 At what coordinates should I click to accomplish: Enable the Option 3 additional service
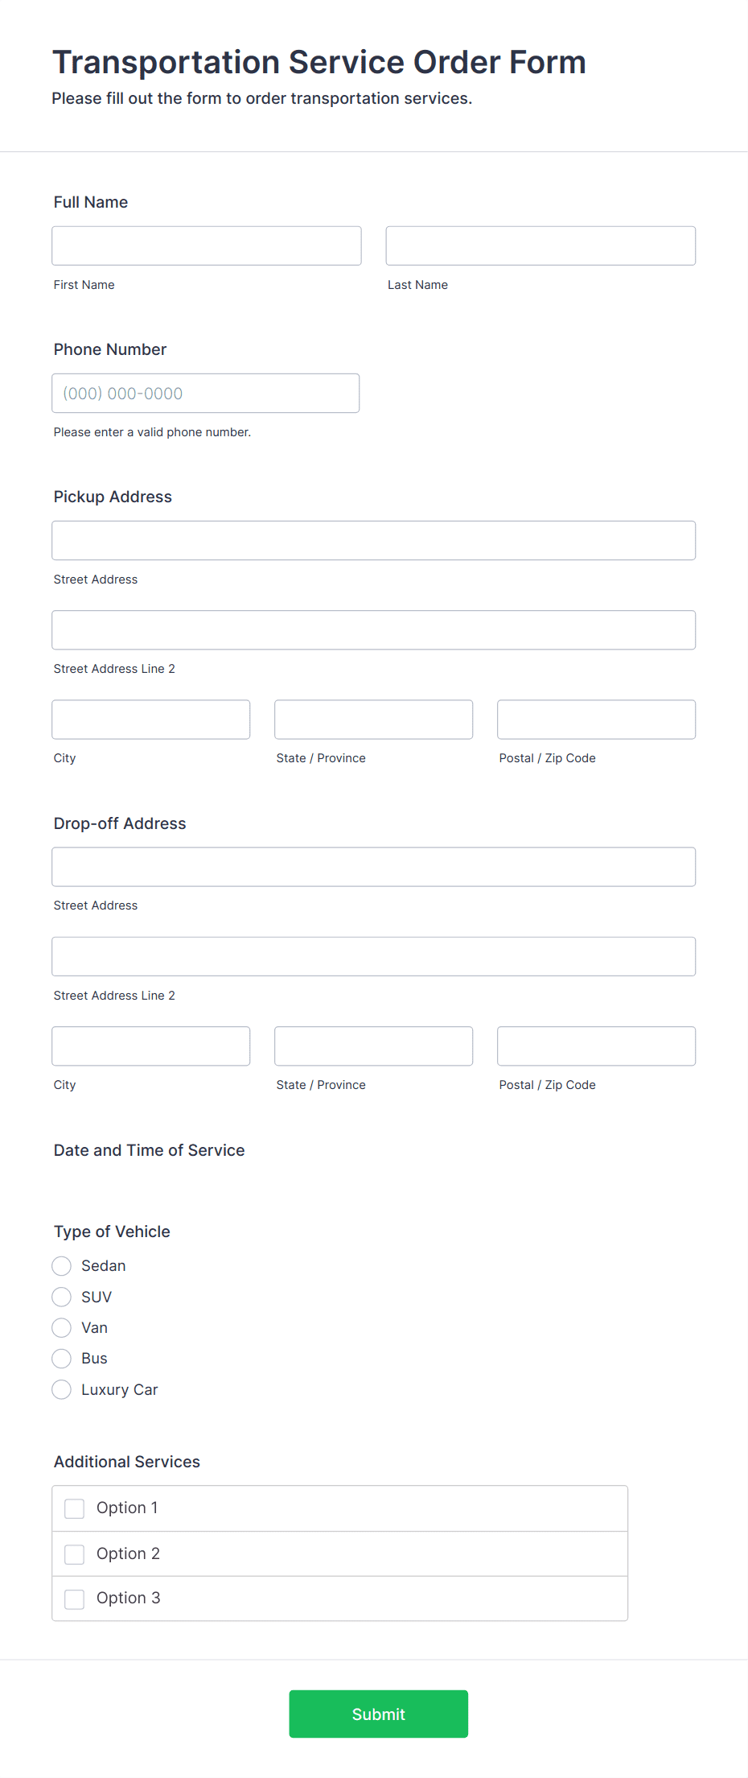coord(75,1599)
